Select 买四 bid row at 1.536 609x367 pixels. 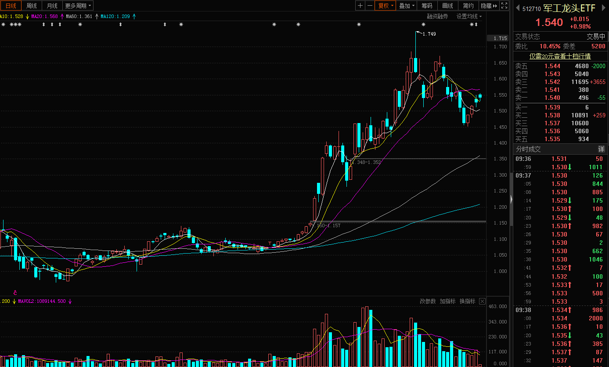561,131
